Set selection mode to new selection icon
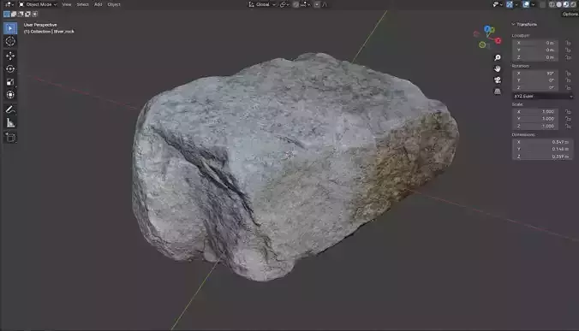Screen dimensions: 579x331 pos(6,14)
